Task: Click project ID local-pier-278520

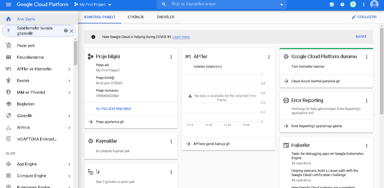Action: pyautogui.click(x=109, y=83)
